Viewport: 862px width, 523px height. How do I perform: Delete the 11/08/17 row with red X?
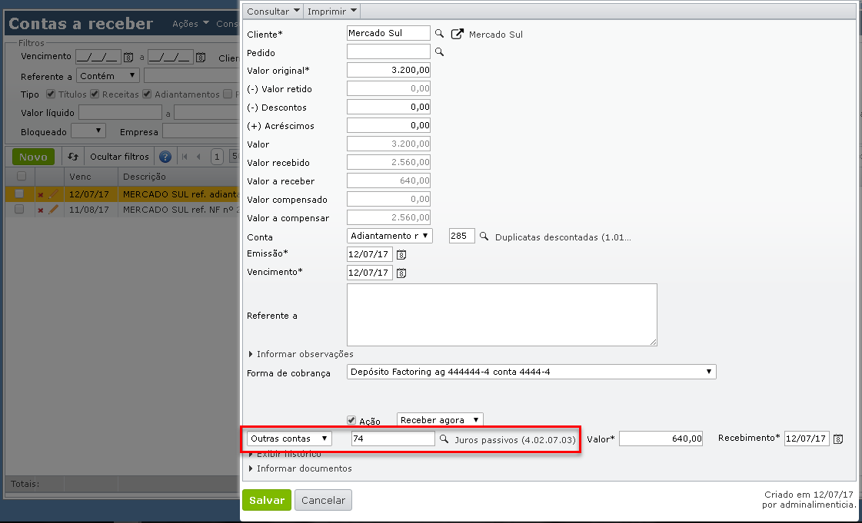(40, 210)
